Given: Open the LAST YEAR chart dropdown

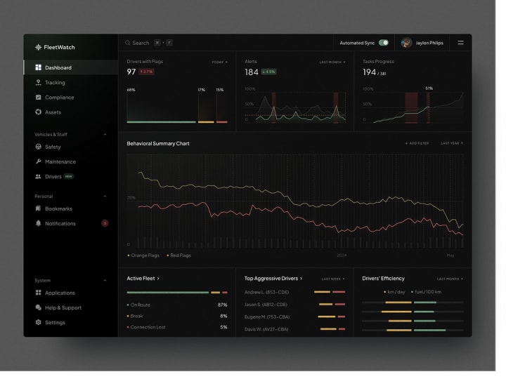Looking at the screenshot, I should [453, 143].
